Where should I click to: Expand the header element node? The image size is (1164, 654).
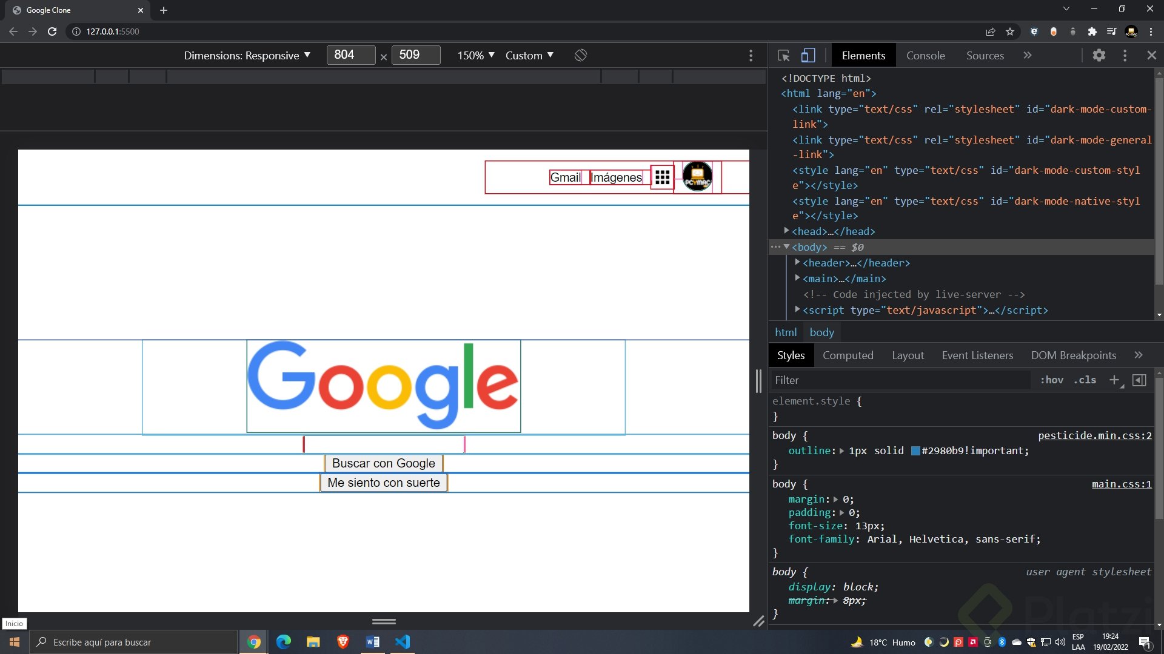point(797,263)
